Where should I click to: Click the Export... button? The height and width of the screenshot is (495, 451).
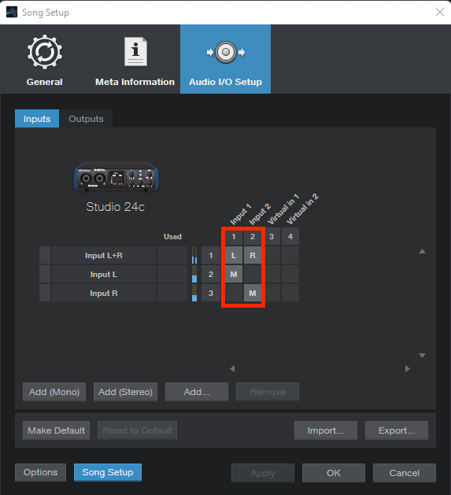(397, 430)
